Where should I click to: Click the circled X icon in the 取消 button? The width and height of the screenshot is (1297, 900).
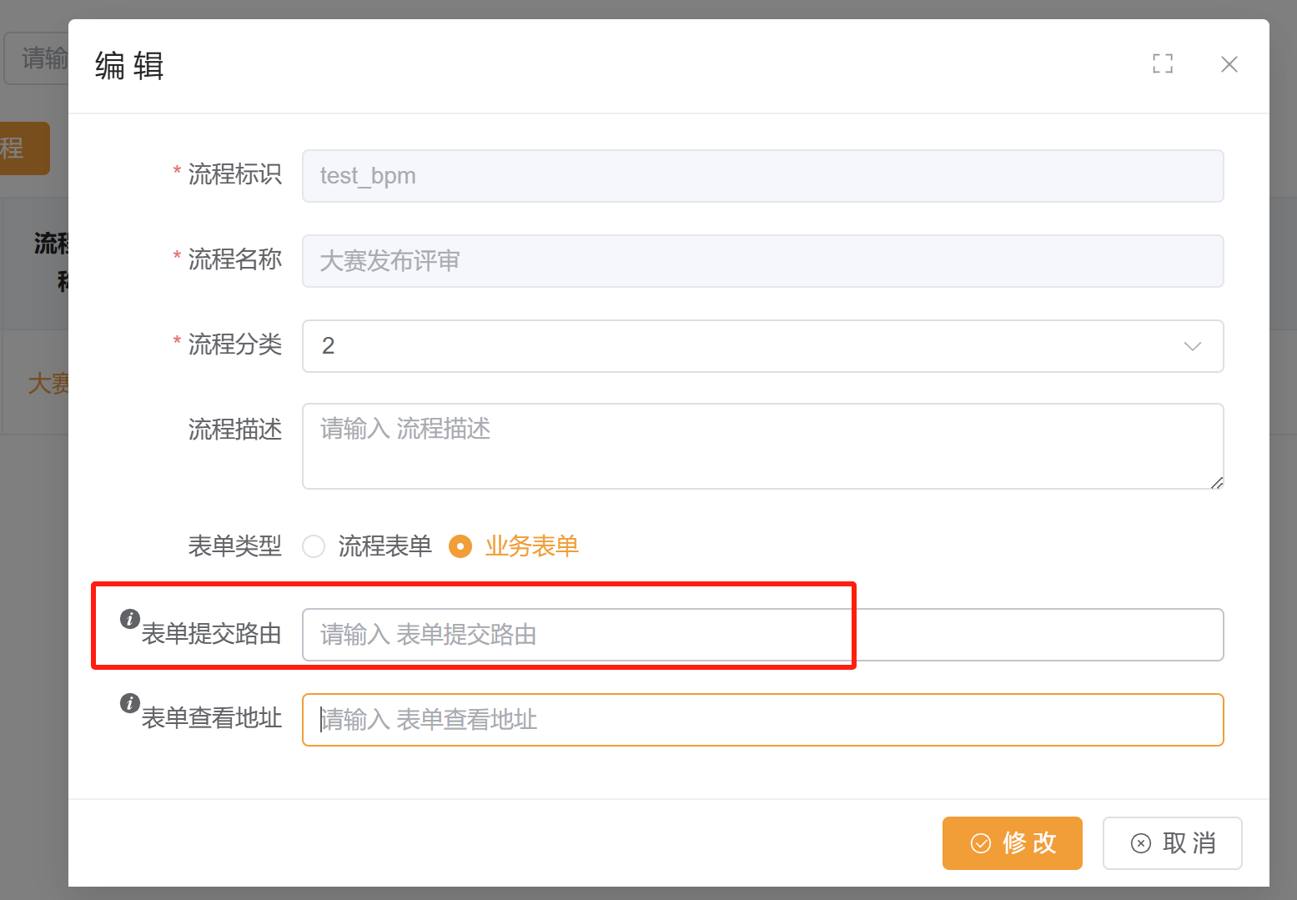(1140, 843)
